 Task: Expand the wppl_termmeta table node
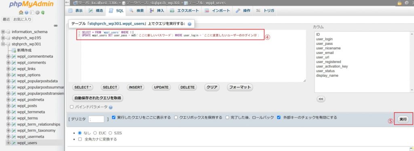(x=8, y=112)
